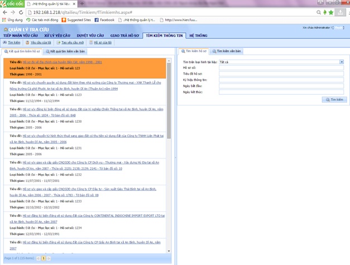
Task: Click the Ngày bắt đầu date field
Action: tap(281, 86)
